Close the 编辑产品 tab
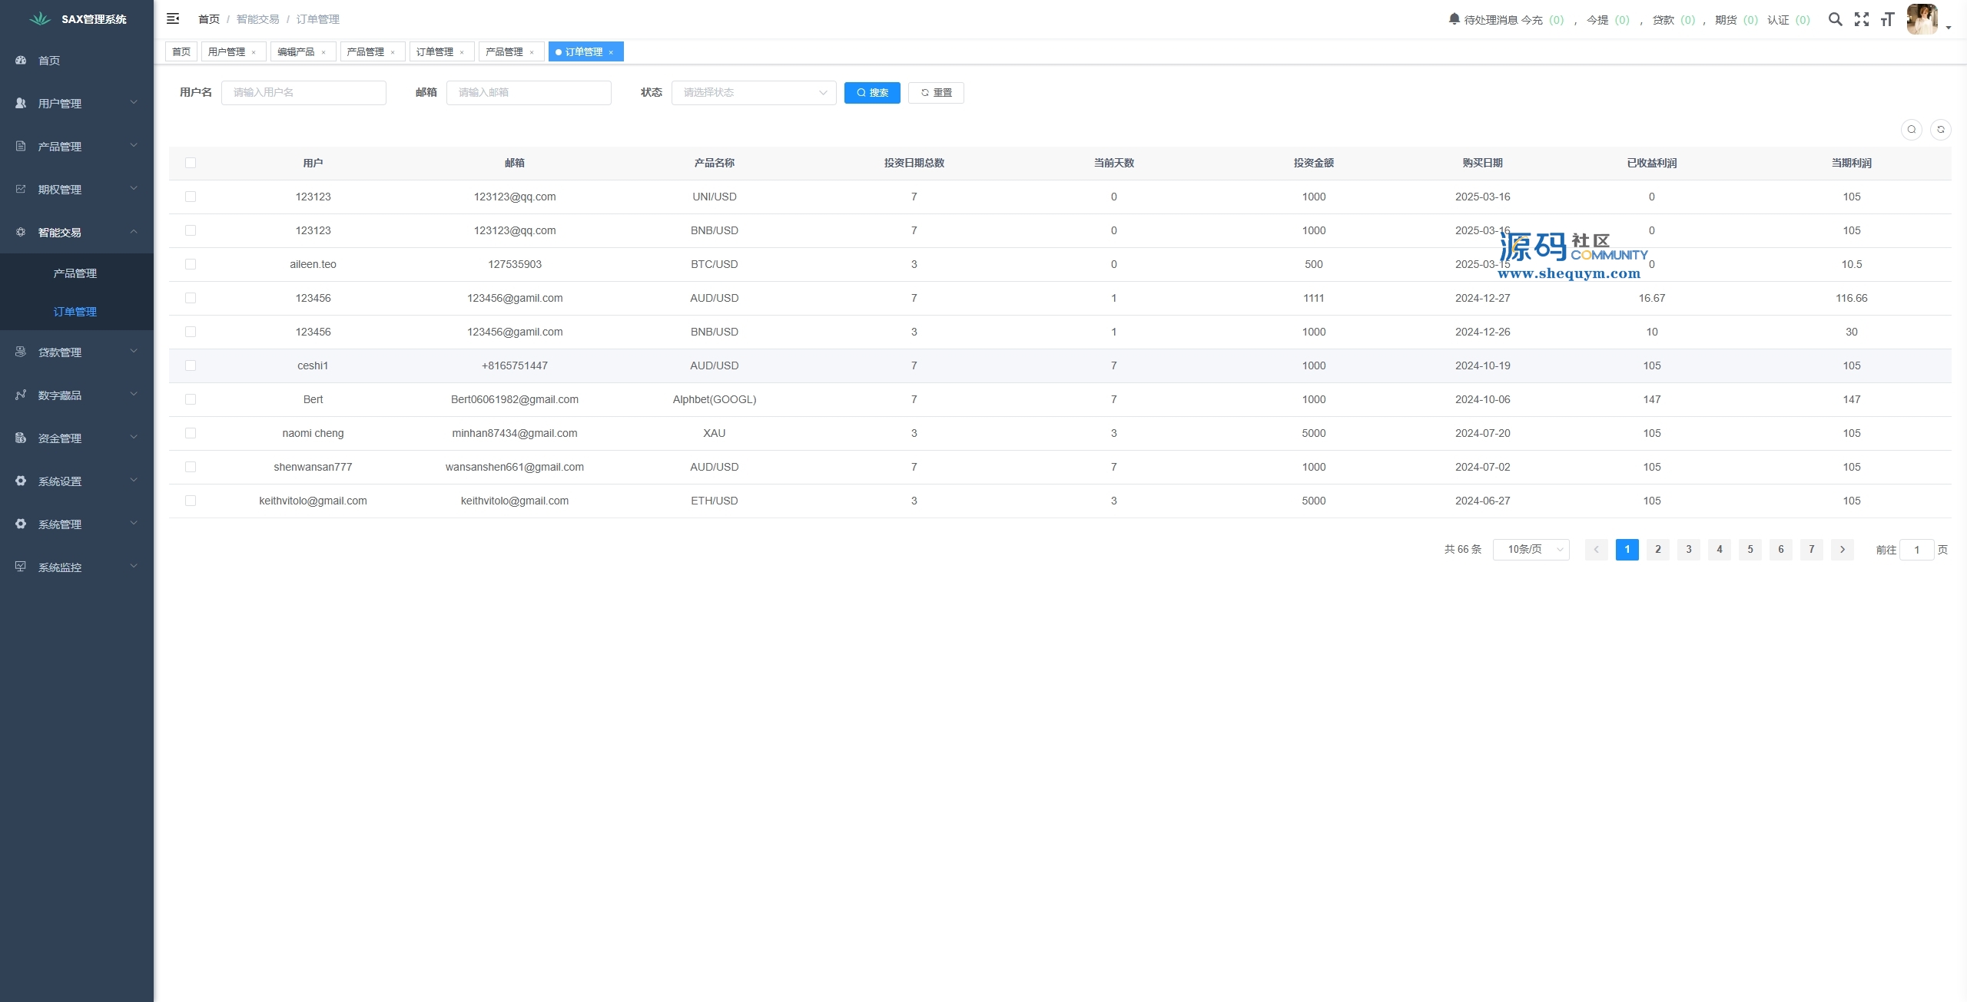The width and height of the screenshot is (1967, 1002). 323,52
